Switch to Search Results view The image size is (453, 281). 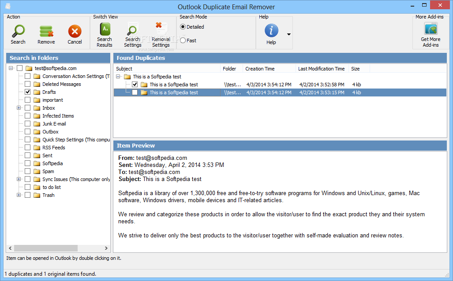pyautogui.click(x=105, y=29)
